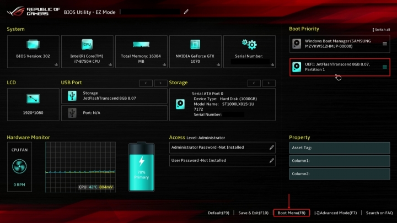Viewport: 397px width, 223px height.
Task: Open Boot Menu(F8)
Action: (292, 213)
